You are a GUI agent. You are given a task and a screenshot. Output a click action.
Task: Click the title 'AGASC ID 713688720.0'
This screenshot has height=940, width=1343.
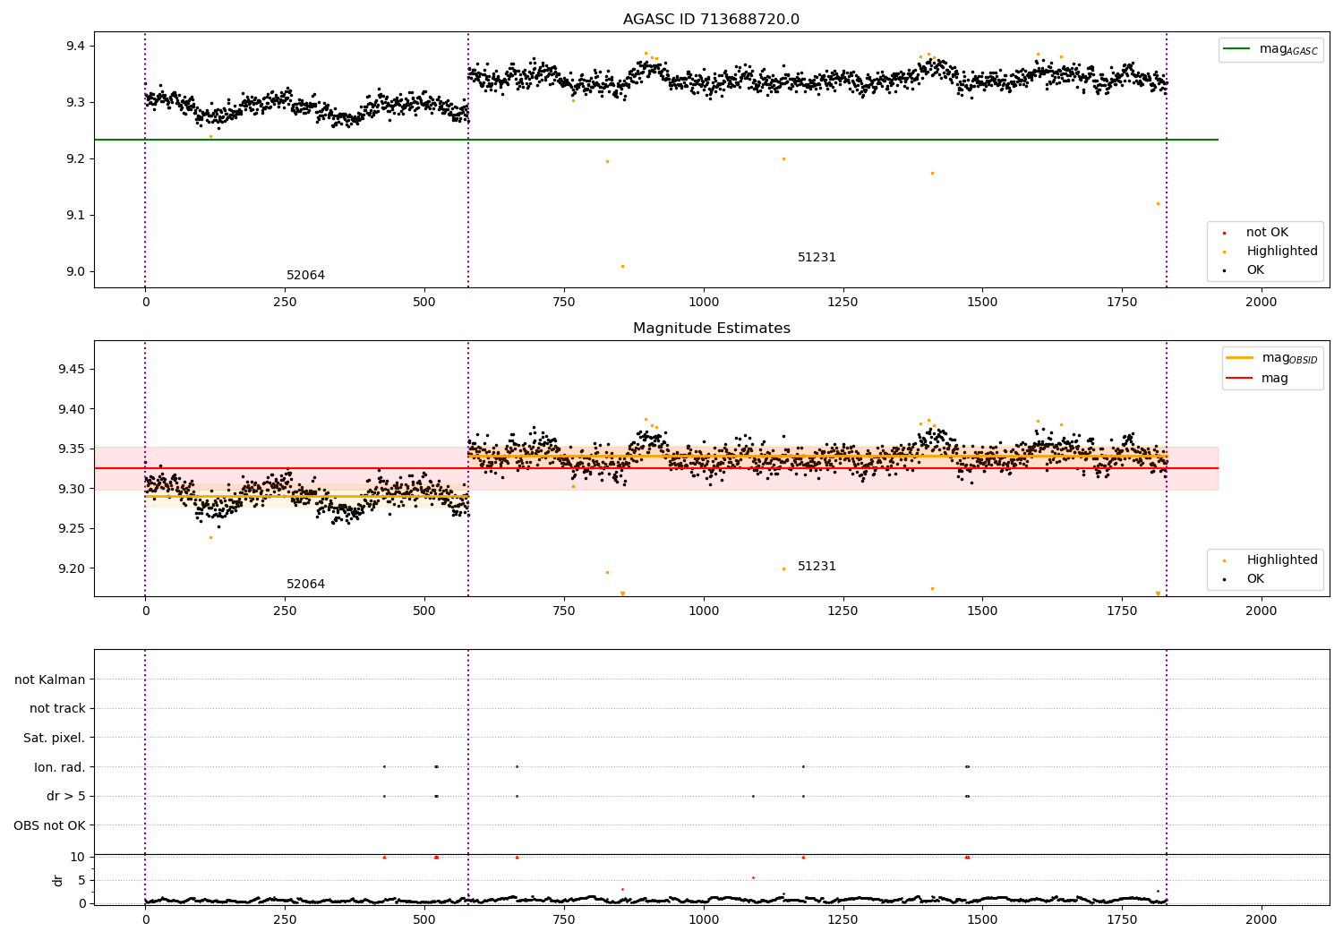[x=711, y=20]
